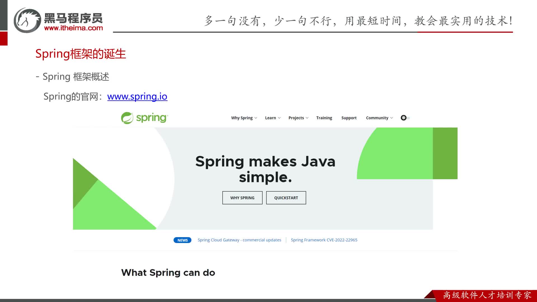Click the WHY SPRING button
The height and width of the screenshot is (302, 537).
click(x=242, y=198)
